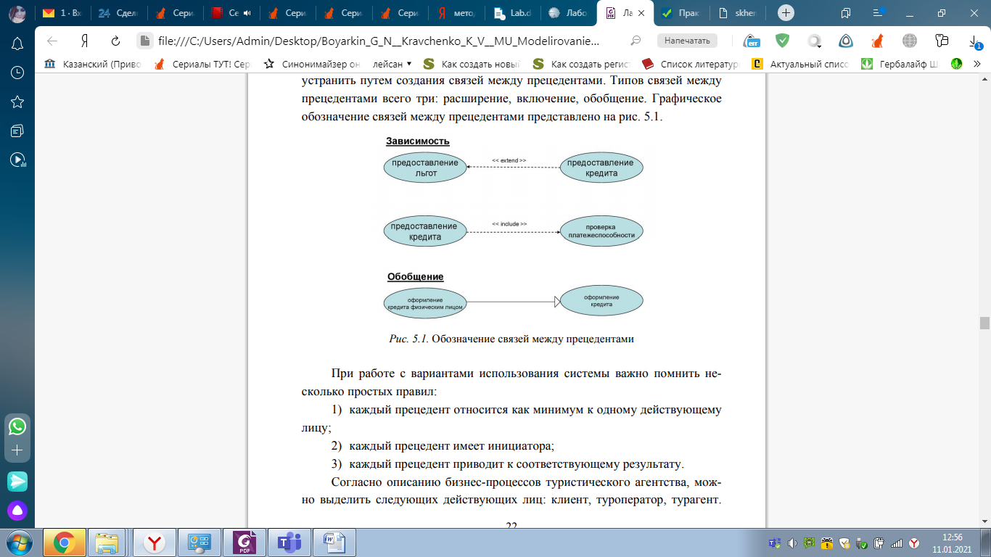The image size is (991, 557).
Task: Switch to the Lab.d document tab
Action: (x=514, y=12)
